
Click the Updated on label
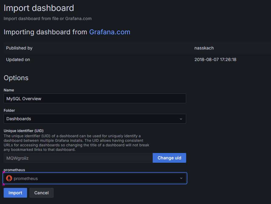[x=18, y=59]
